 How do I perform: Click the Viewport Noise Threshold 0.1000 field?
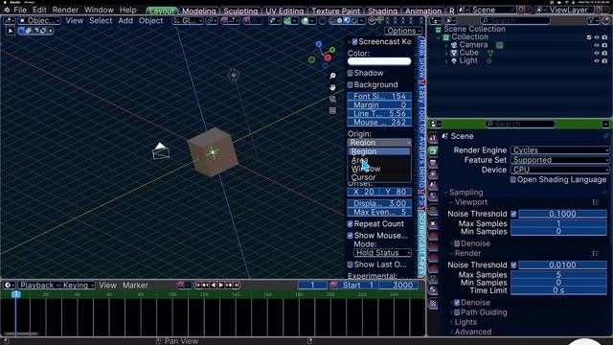coord(562,214)
